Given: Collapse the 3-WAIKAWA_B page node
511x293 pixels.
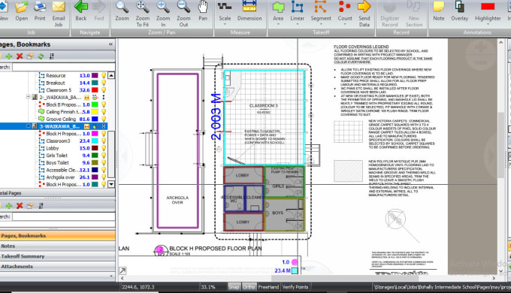Looking at the screenshot, I should (x=29, y=126).
